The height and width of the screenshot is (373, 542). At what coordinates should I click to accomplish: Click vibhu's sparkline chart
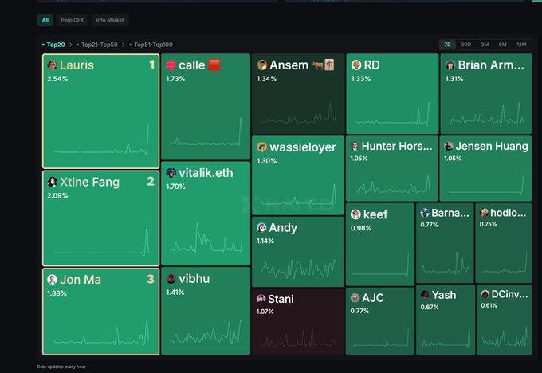pyautogui.click(x=206, y=332)
